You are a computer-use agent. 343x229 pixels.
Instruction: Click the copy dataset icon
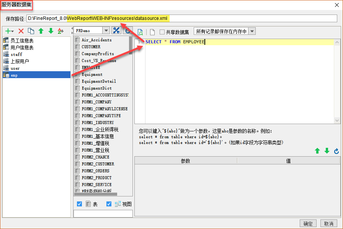pos(31,31)
